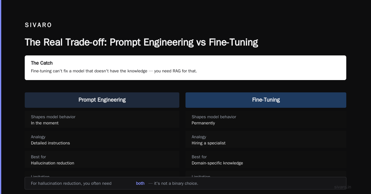The image size is (371, 194).
Task: Click Limitation label under Prompt Engineering
Action: click(x=40, y=176)
